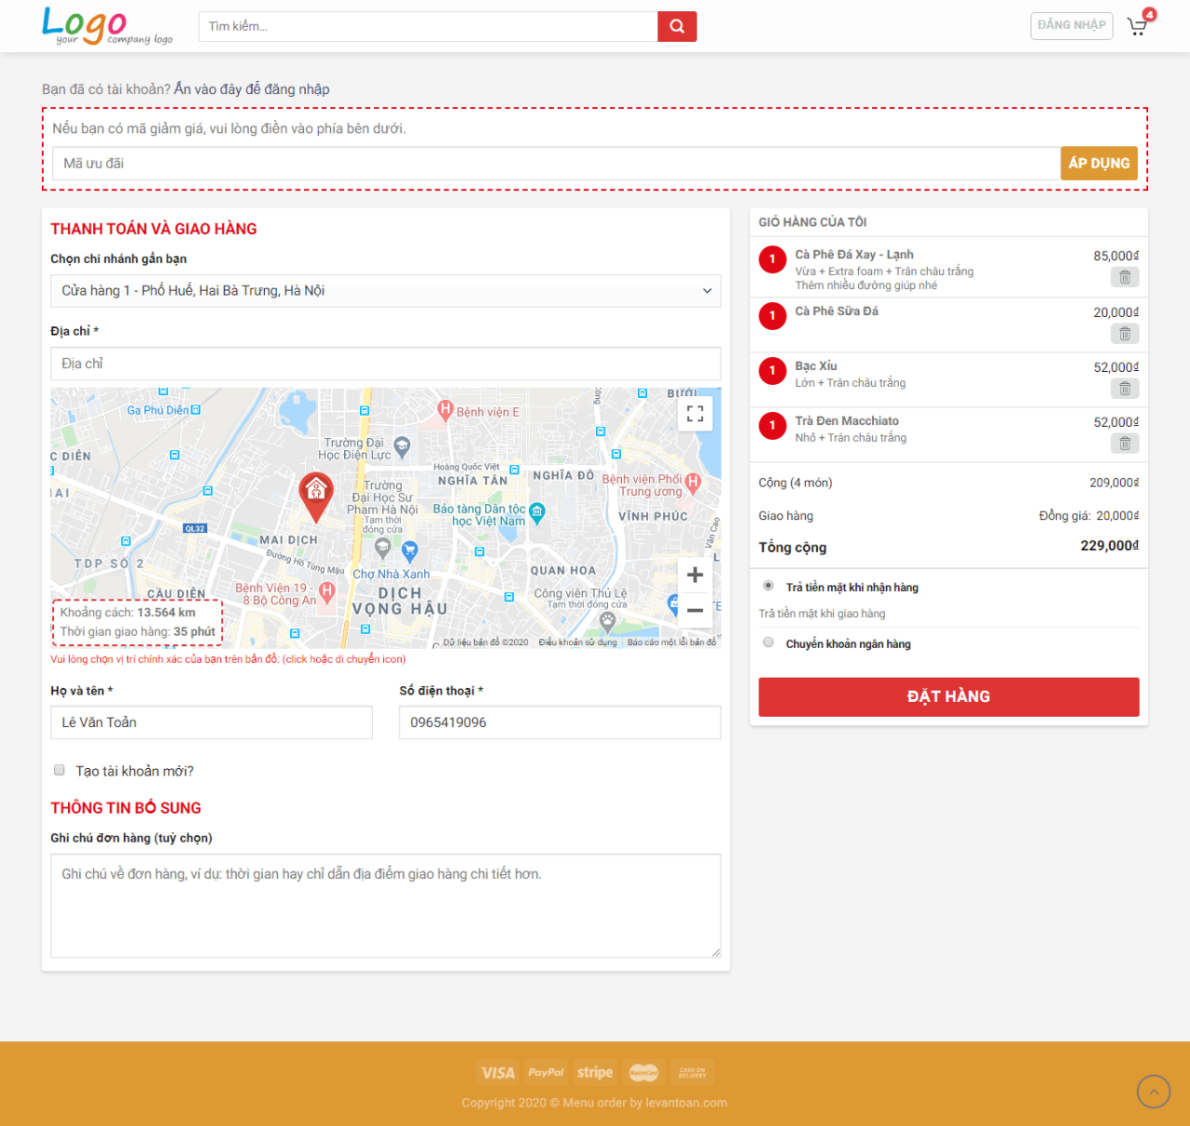Zoom out on the map with minus icon
Viewport: 1190px width, 1126px height.
point(694,611)
